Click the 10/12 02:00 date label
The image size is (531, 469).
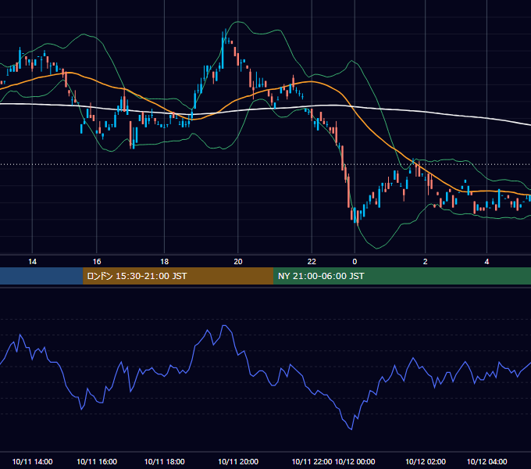coord(426,461)
